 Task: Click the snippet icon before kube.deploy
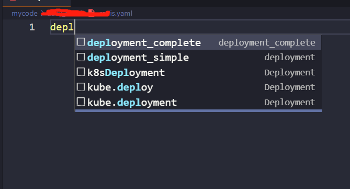tap(81, 87)
